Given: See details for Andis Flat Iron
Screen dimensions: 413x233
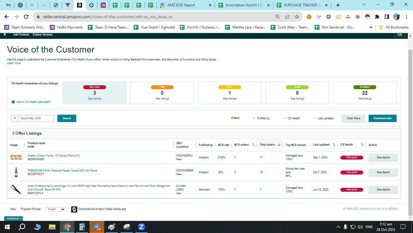Looking at the screenshot, I should tap(383, 190).
